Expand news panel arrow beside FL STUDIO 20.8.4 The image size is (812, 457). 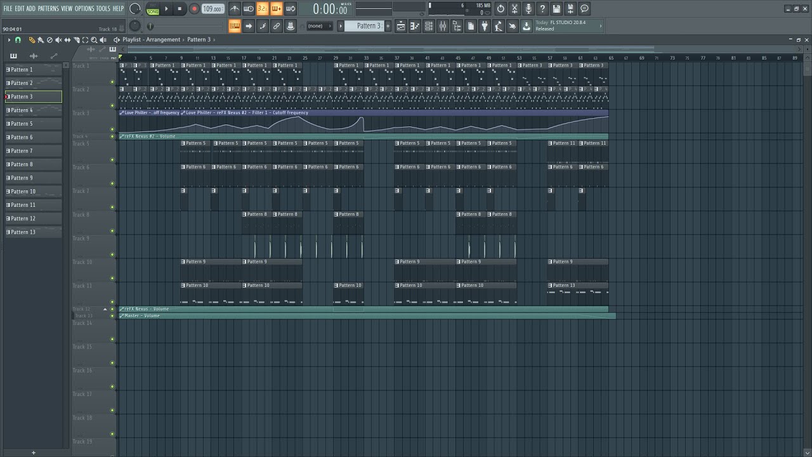point(601,26)
